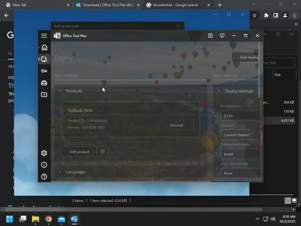The width and height of the screenshot is (301, 226).
Task: Click Add product button
Action: coord(79,152)
